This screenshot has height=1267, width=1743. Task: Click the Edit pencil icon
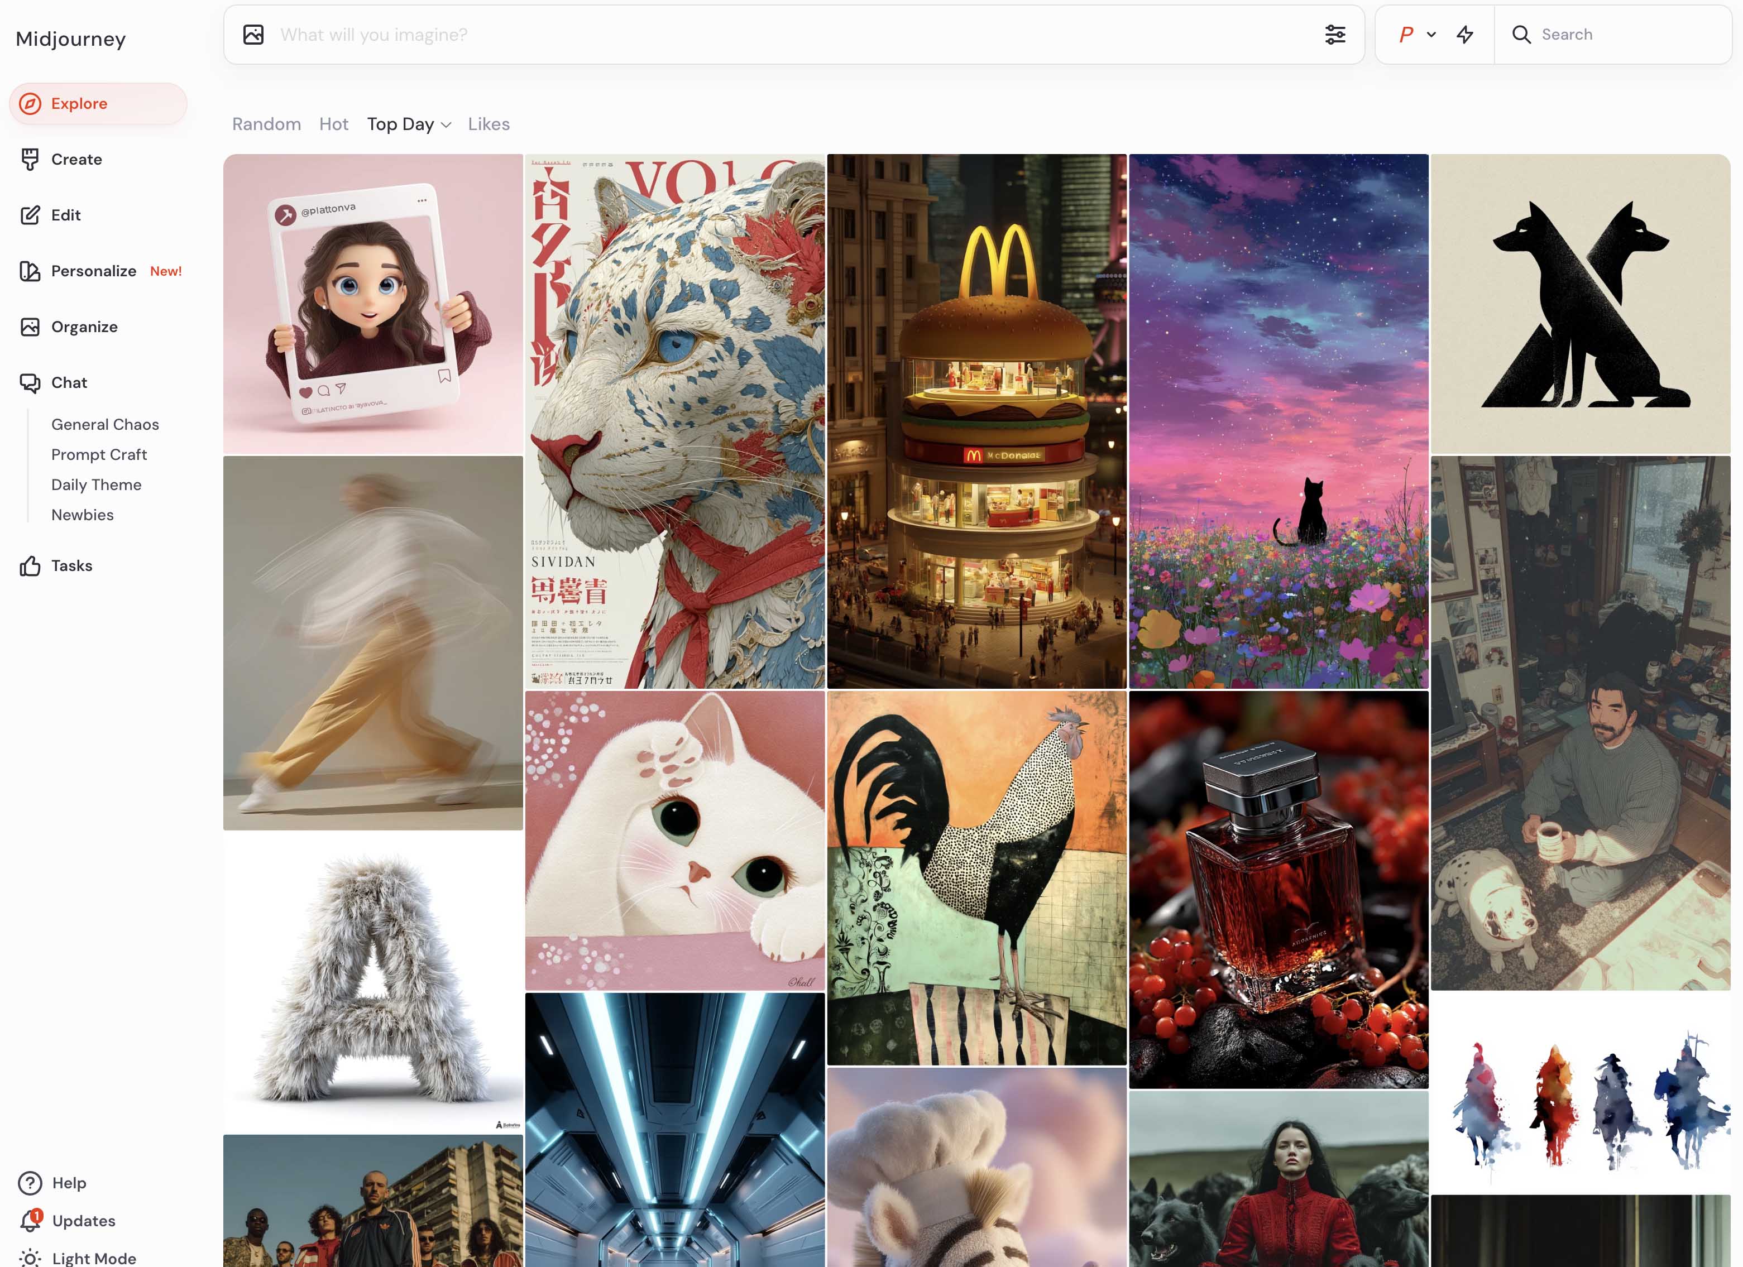coord(30,215)
